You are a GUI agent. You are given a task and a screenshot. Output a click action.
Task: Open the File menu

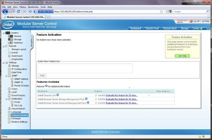4,7
